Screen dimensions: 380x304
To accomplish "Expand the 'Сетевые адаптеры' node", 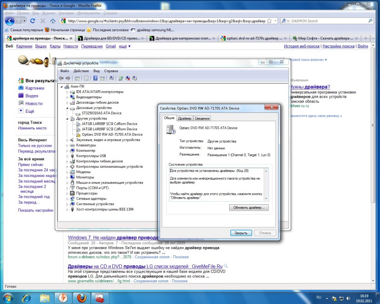I will pyautogui.click(x=67, y=199).
